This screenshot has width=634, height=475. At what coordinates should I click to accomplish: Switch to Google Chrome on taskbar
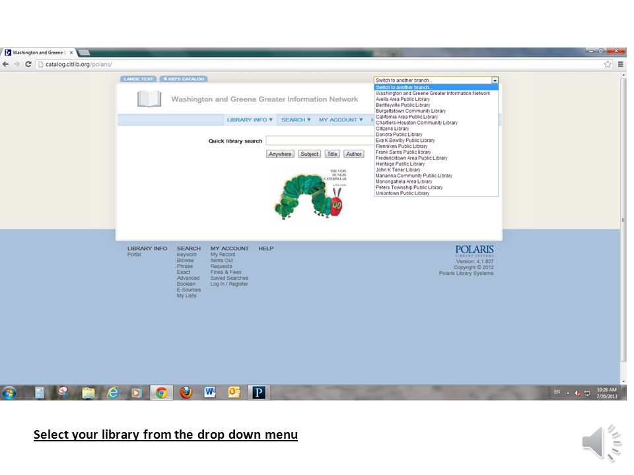click(161, 393)
